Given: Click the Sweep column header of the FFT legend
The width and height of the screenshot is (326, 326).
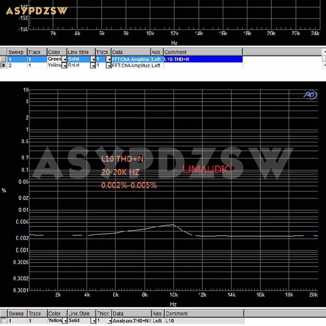Looking at the screenshot, I should pyautogui.click(x=17, y=52).
